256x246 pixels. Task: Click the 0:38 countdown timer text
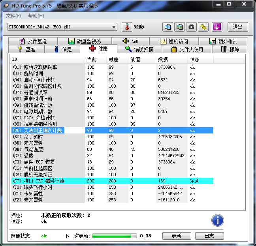(x=145, y=236)
